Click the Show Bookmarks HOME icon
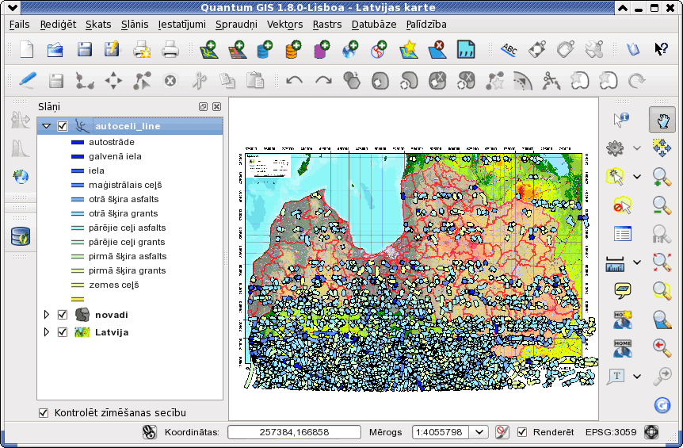 (623, 348)
